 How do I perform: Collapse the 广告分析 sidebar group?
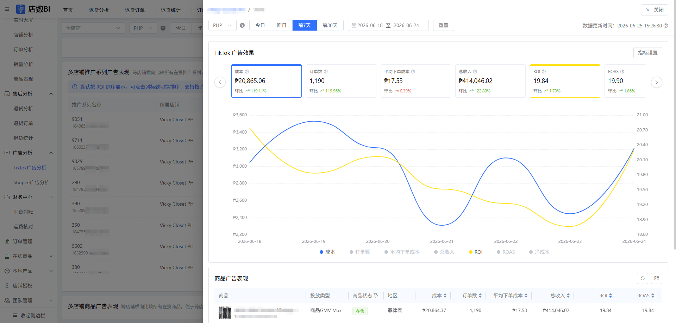click(x=51, y=153)
